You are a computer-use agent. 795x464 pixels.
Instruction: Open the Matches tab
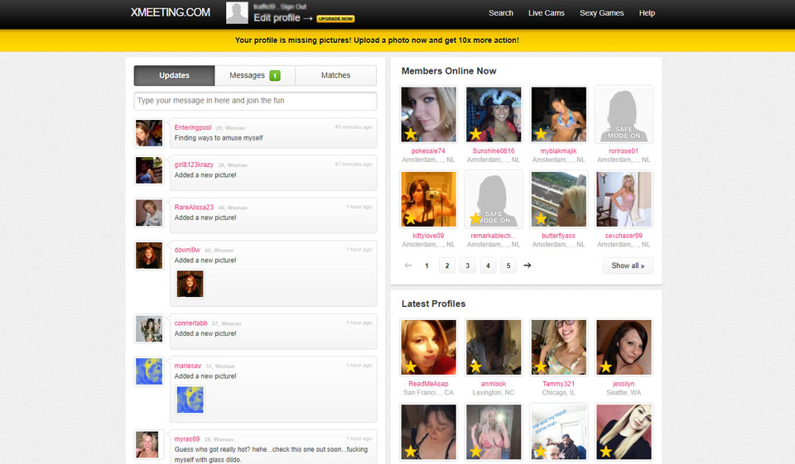click(335, 75)
